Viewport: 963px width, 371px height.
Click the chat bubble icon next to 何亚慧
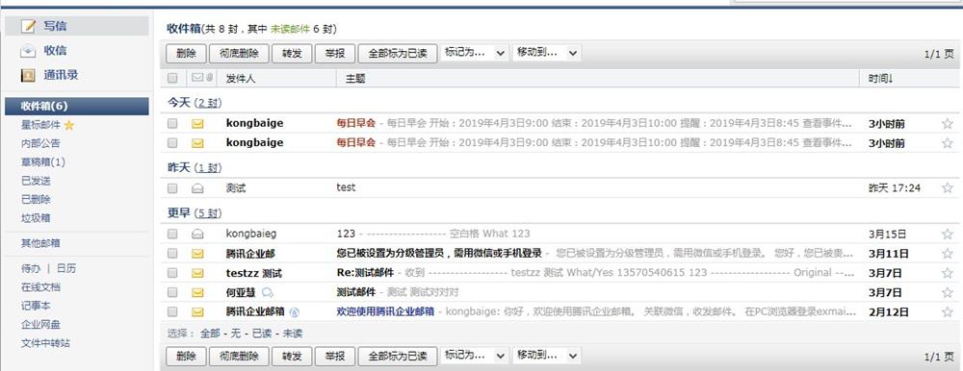(267, 292)
